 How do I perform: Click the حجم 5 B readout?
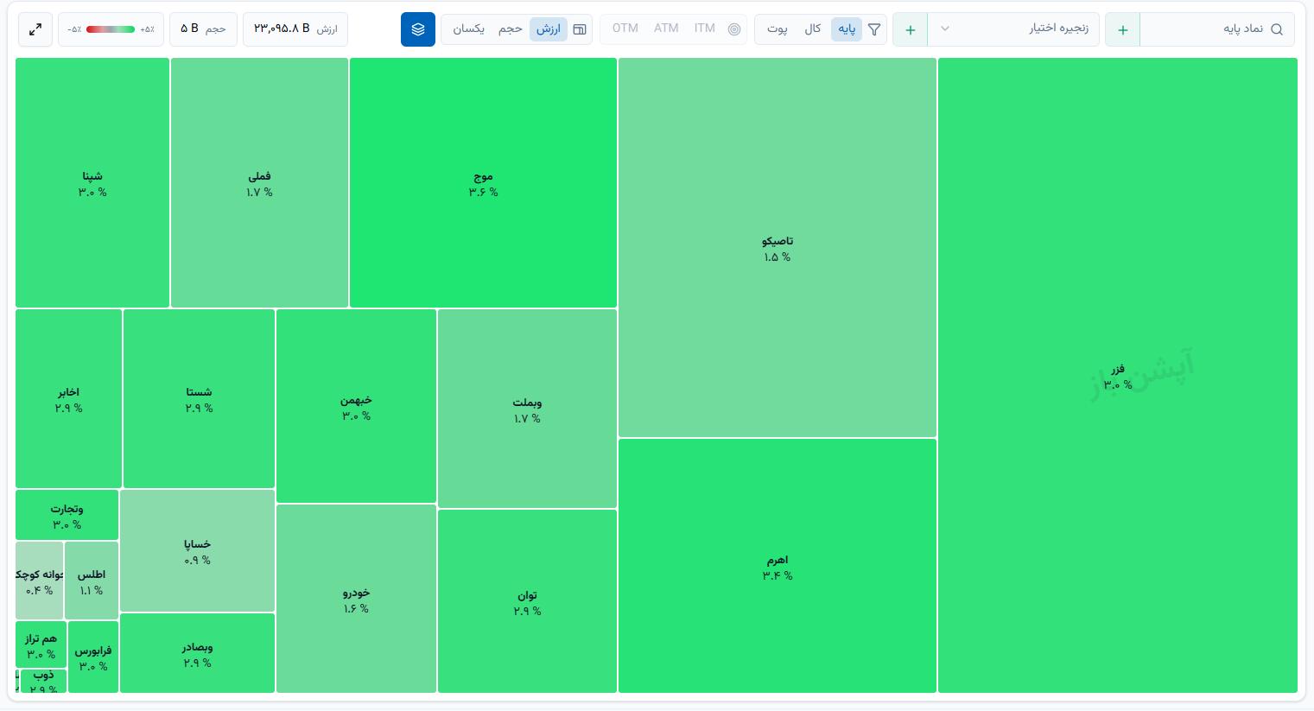(203, 29)
